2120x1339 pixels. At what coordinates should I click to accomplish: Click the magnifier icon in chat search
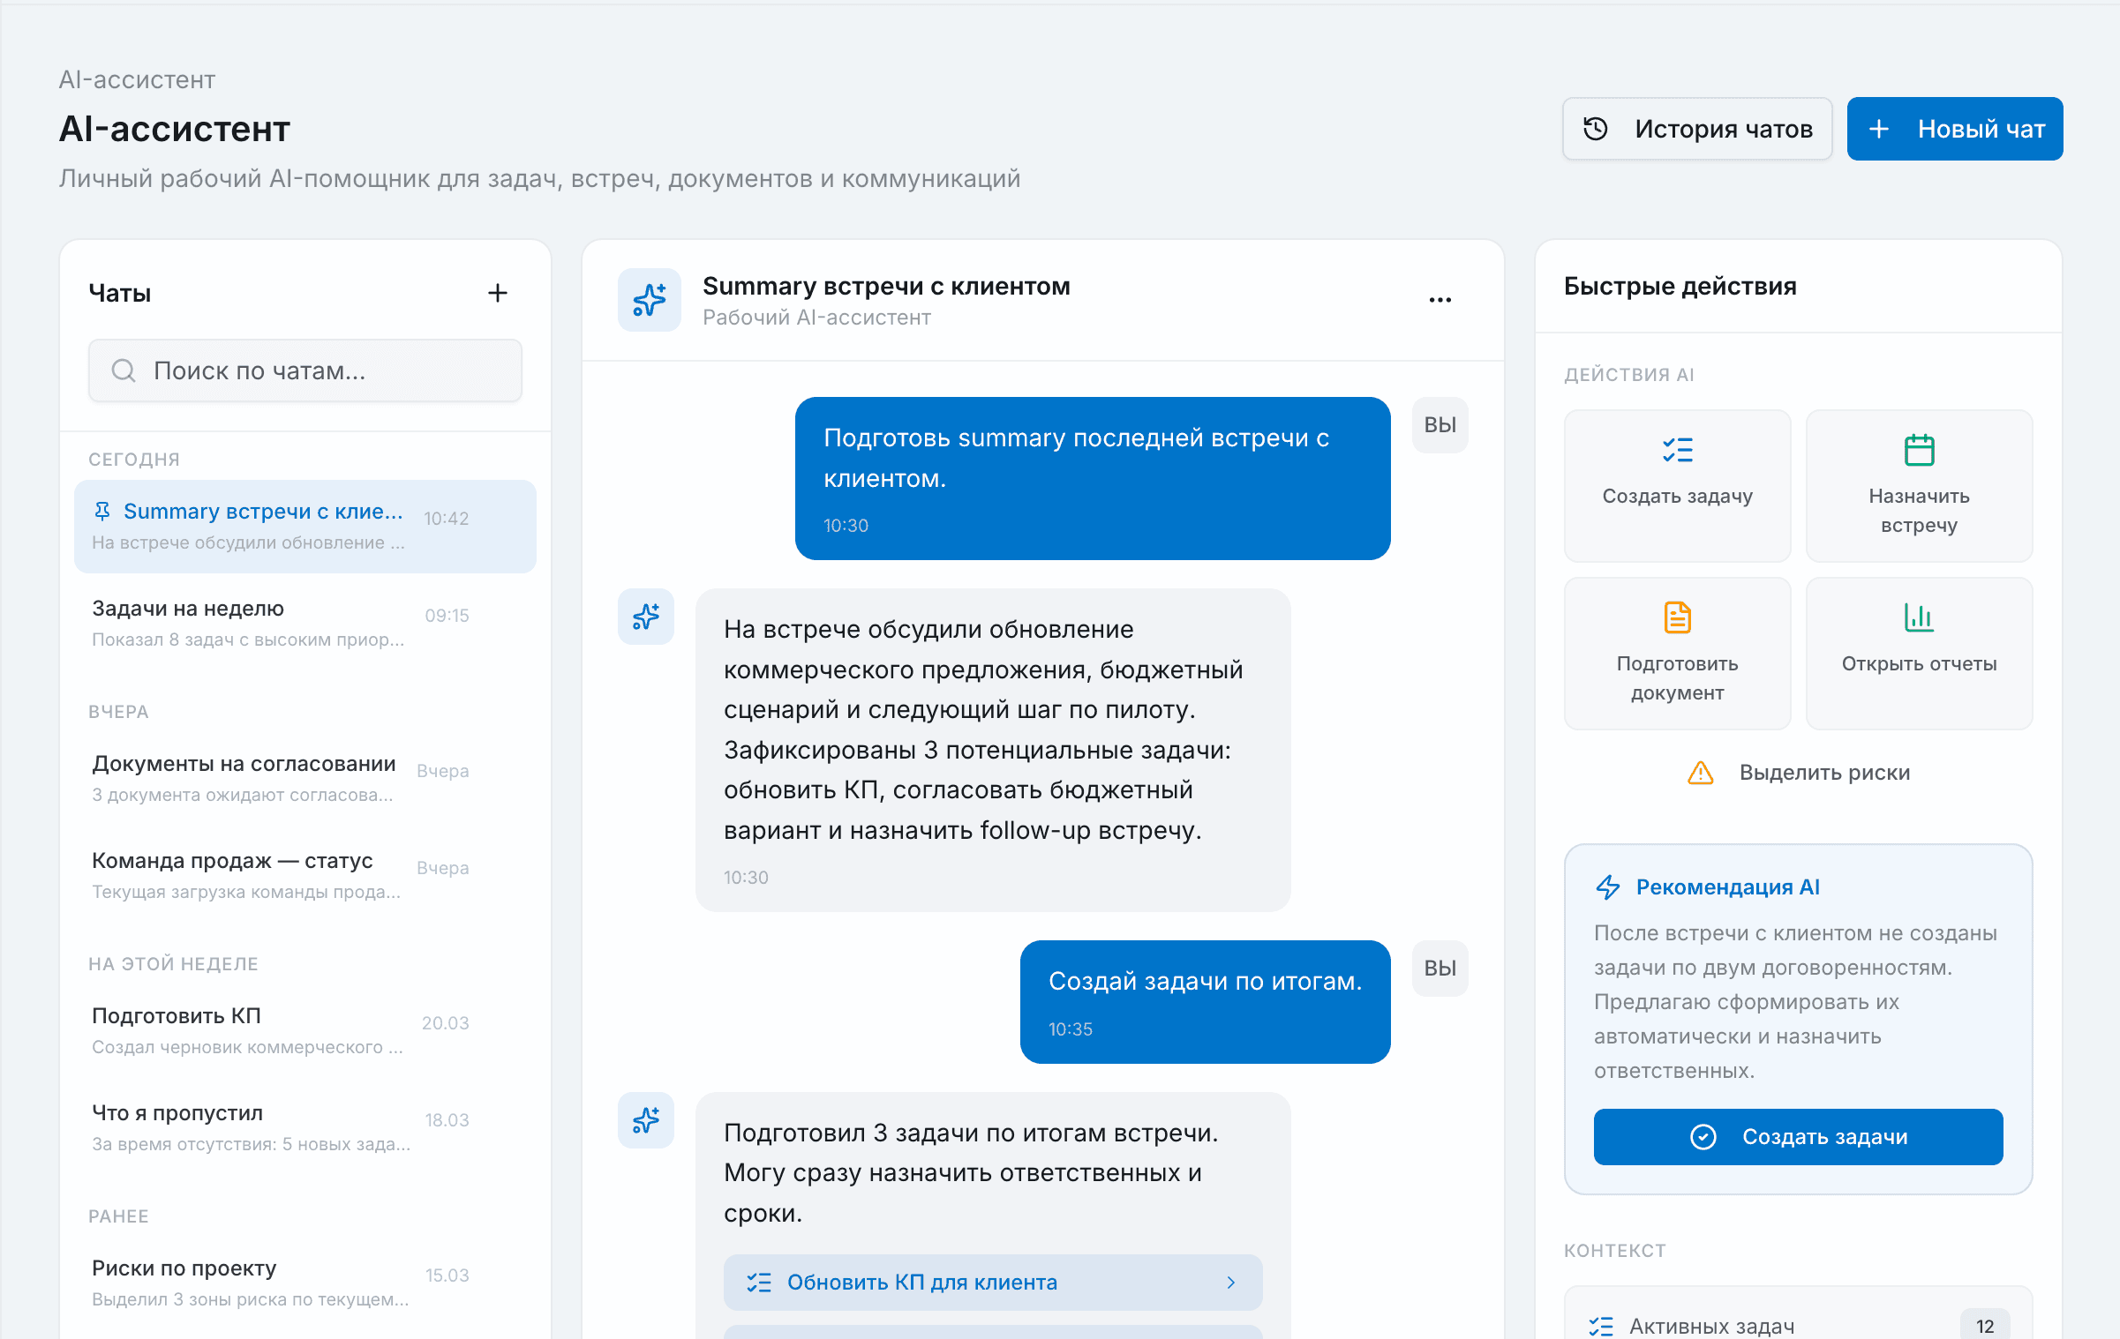[x=123, y=370]
